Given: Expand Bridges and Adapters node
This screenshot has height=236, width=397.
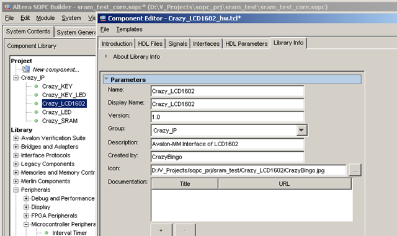Looking at the screenshot, I should point(16,147).
